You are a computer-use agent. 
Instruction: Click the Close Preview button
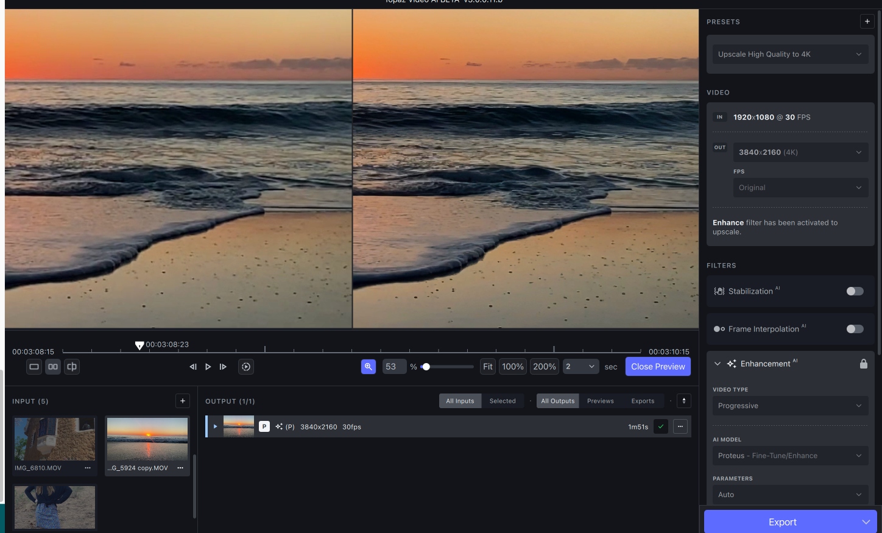tap(658, 367)
